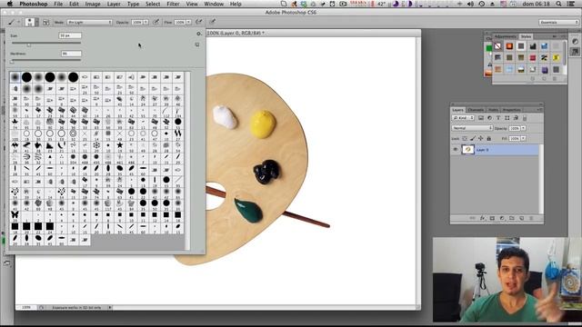The image size is (582, 327).
Task: Open layer Opacity arrow in Layers panel
Action: 524,128
